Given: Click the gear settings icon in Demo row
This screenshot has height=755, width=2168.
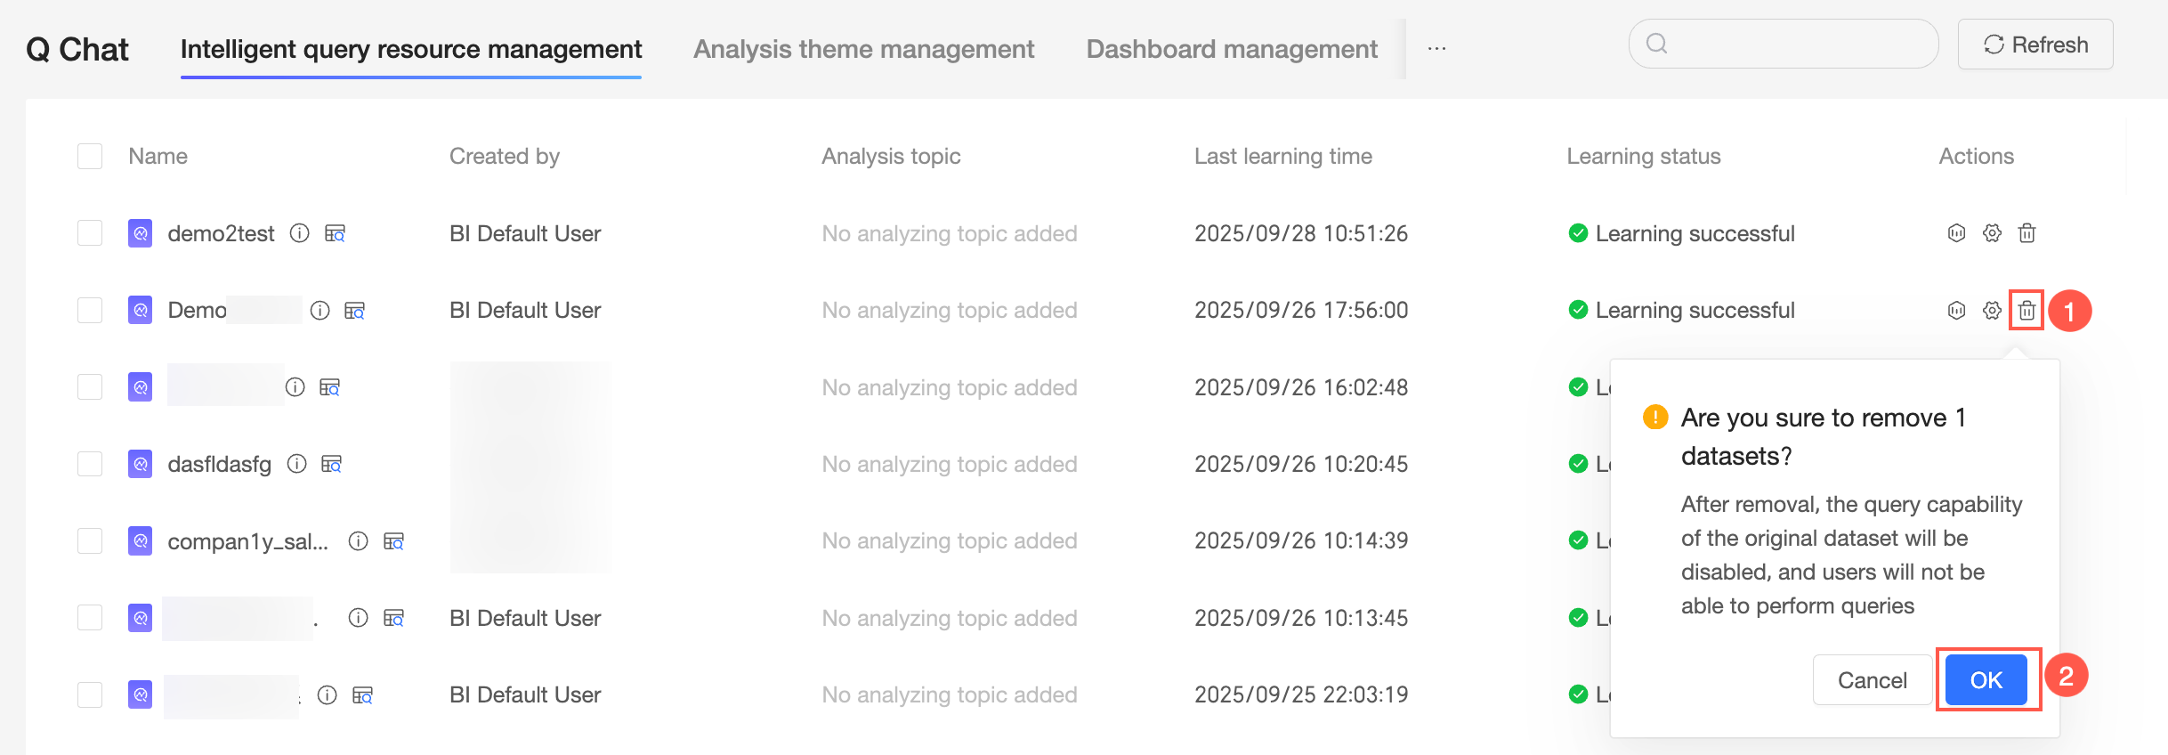Looking at the screenshot, I should click(1992, 311).
